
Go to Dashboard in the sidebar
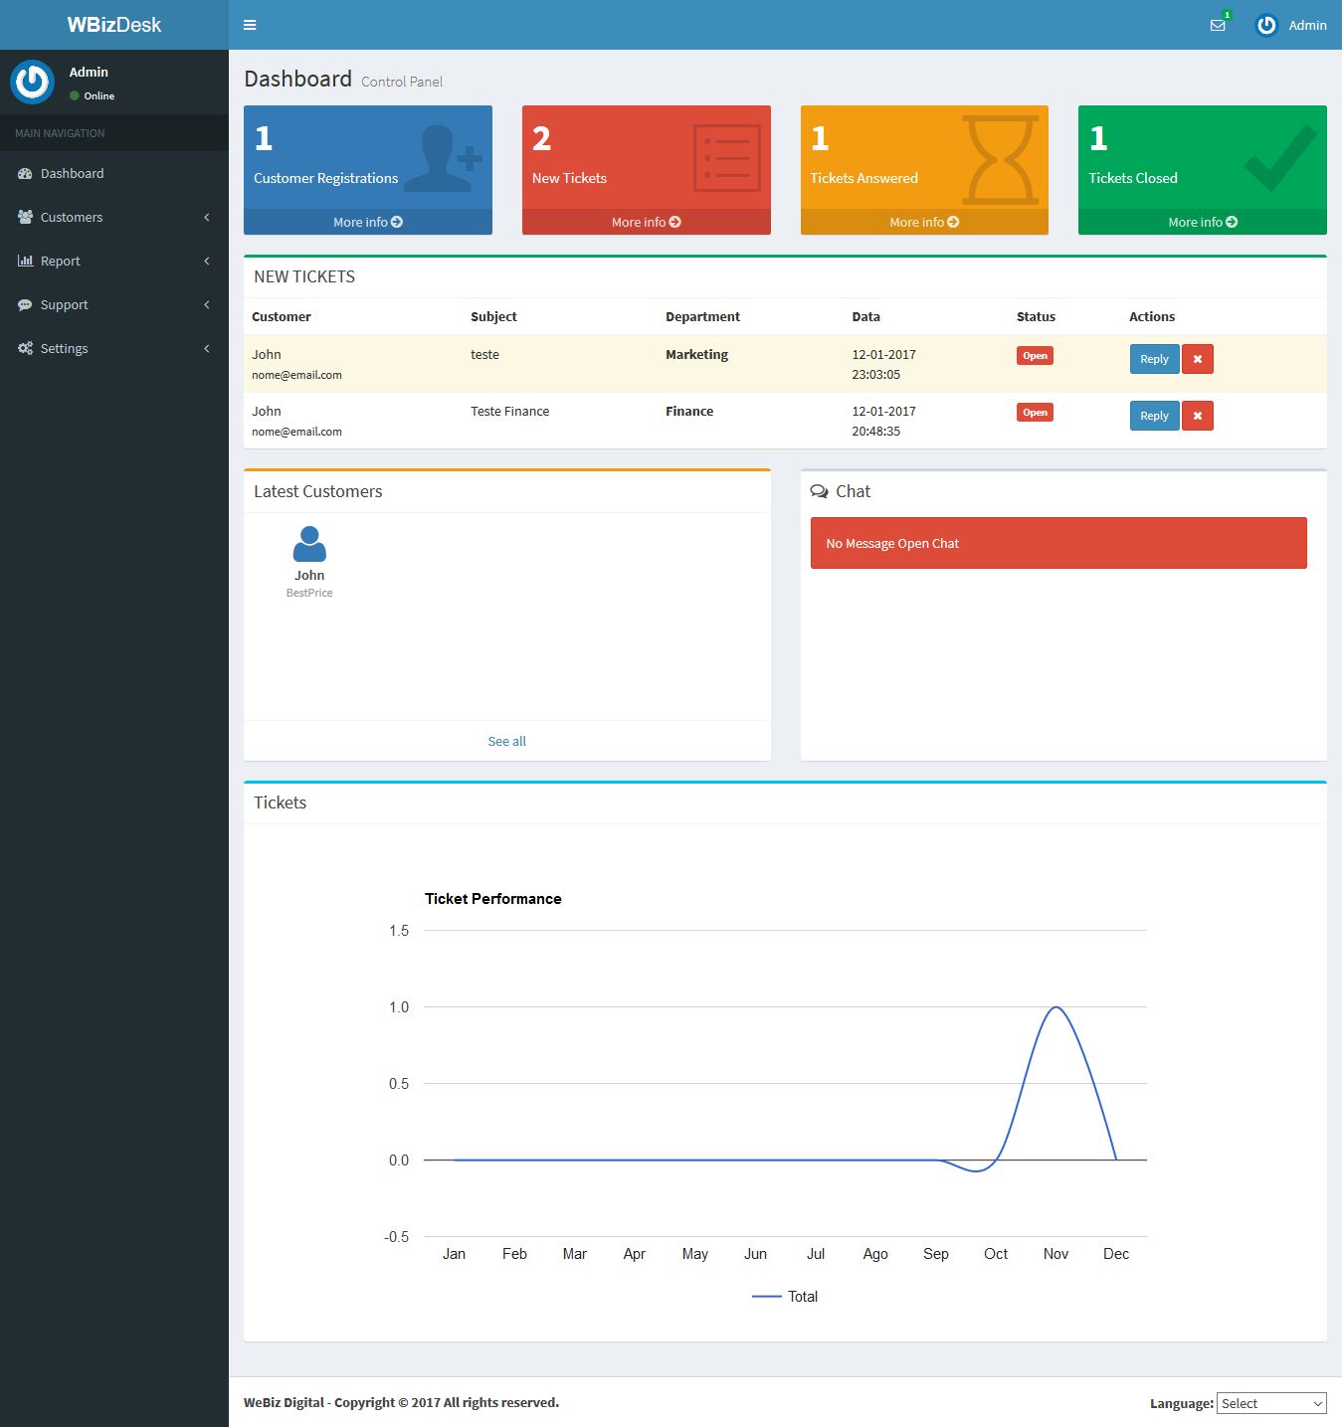[x=72, y=173]
